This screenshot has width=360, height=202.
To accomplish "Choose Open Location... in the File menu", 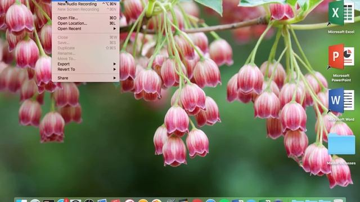I will point(85,24).
